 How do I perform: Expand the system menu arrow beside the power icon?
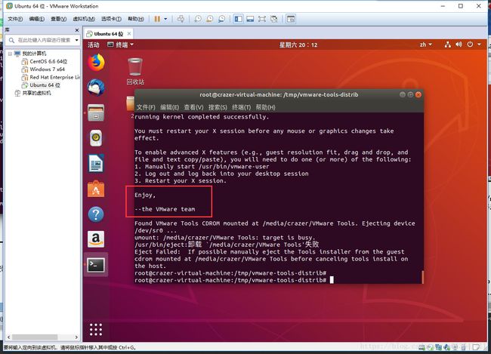[x=479, y=45]
